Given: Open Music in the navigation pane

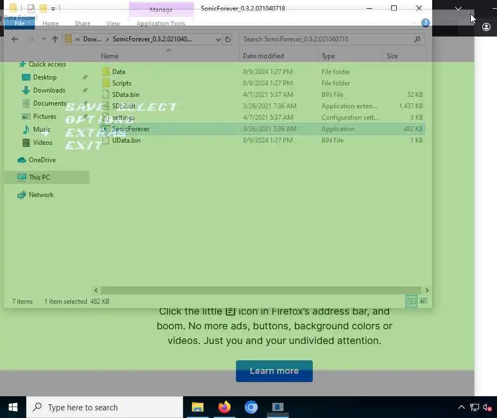Looking at the screenshot, I should 41,130.
